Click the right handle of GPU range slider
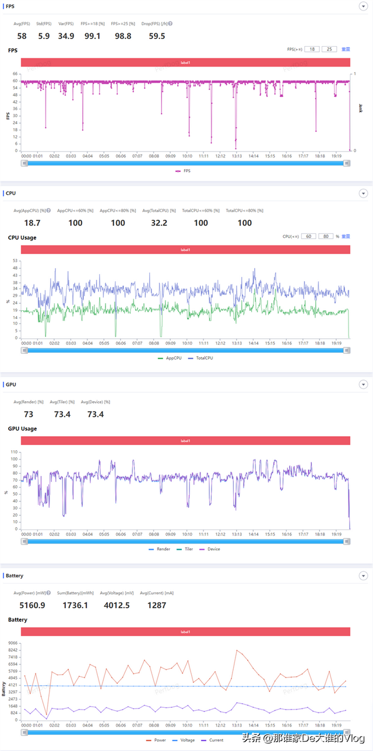 coord(347,541)
